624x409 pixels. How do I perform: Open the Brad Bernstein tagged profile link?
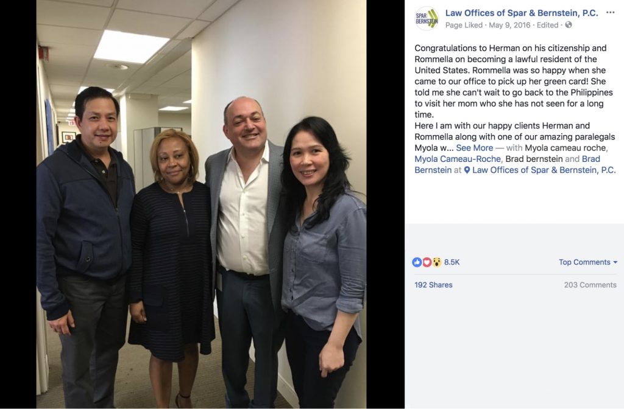(508, 164)
